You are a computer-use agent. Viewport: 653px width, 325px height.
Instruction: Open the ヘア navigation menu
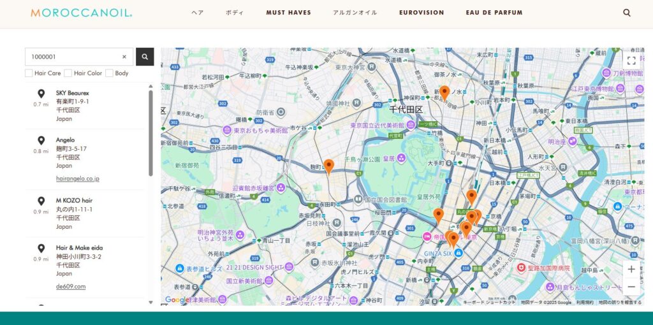(x=198, y=13)
